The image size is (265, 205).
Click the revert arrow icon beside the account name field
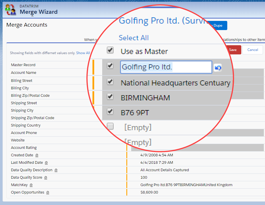(218, 68)
